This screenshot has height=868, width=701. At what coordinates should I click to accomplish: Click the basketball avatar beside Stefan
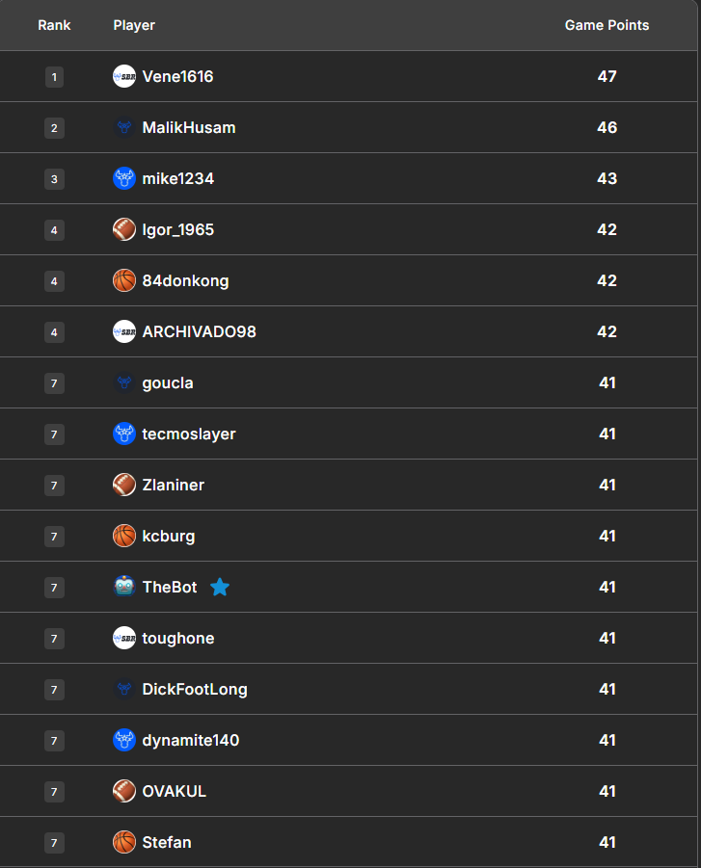click(x=124, y=842)
